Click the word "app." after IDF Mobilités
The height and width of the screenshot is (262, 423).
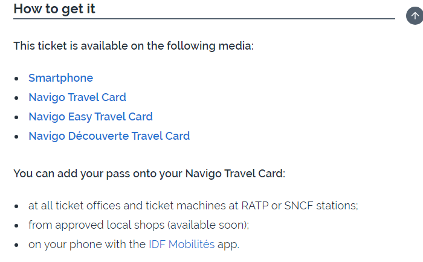pyautogui.click(x=228, y=245)
